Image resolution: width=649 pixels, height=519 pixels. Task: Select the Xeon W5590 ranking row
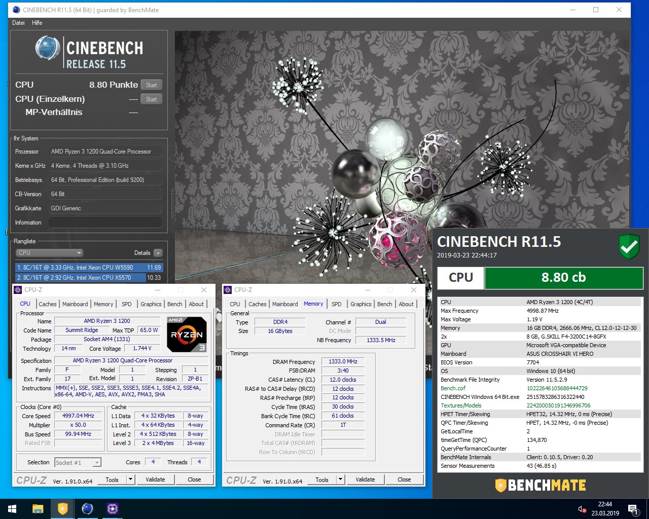89,268
